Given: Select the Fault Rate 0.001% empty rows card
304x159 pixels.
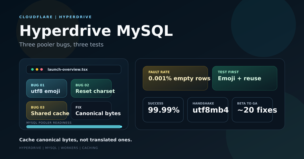Looking at the screenshot, I should [x=175, y=78].
